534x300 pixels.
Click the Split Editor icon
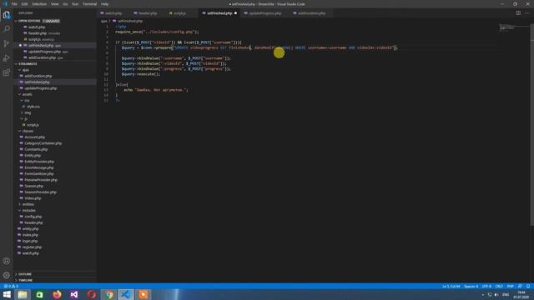(518, 13)
